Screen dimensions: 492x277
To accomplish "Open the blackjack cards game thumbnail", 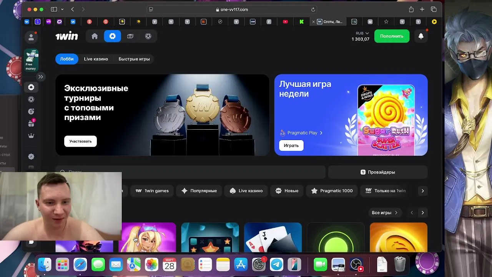I will [x=273, y=237].
